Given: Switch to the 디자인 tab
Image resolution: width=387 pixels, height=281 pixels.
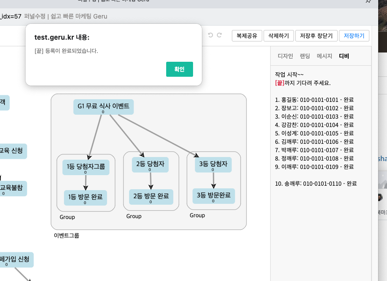Looking at the screenshot, I should [x=285, y=56].
